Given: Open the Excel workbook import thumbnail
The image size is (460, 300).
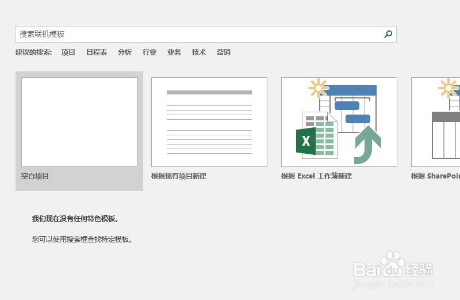Looking at the screenshot, I should [339, 122].
